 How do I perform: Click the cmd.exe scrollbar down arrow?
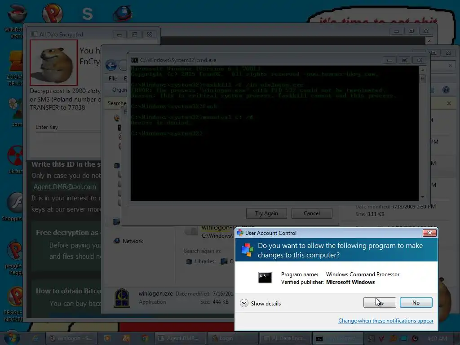pyautogui.click(x=422, y=197)
